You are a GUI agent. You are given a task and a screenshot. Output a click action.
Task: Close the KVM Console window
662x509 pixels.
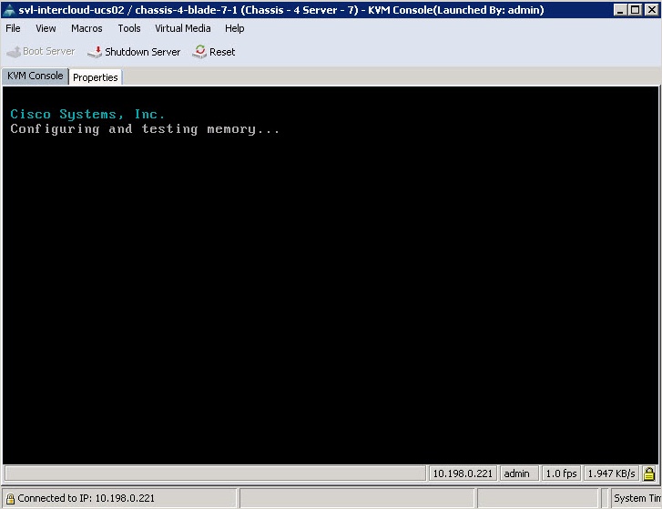[651, 10]
